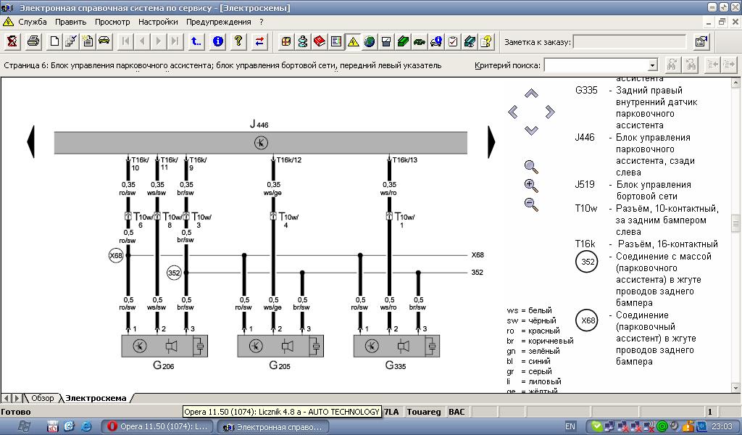Click the T10w/6 connector symbol
The image size is (742, 435).
(128, 216)
